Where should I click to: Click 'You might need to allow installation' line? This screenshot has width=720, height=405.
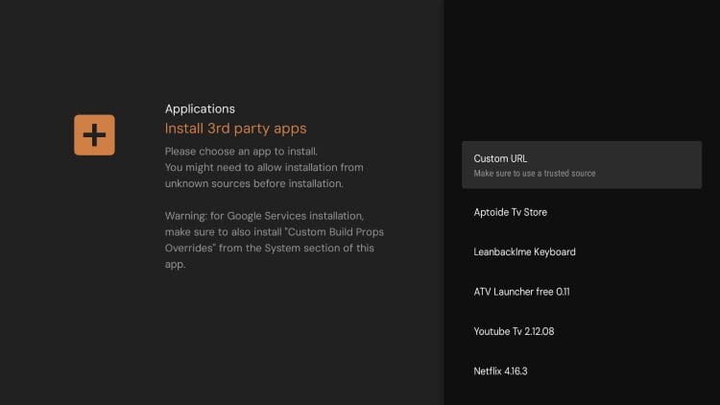(264, 168)
